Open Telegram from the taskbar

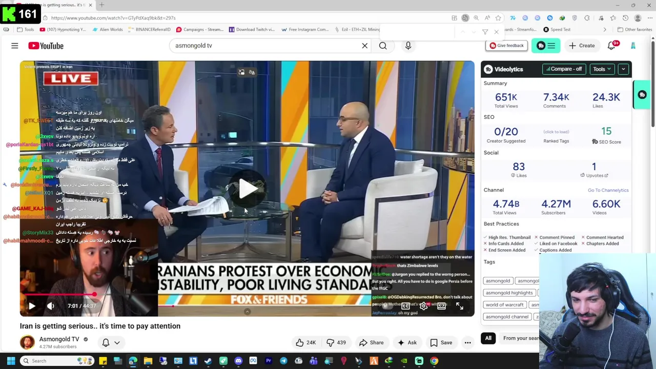283,361
